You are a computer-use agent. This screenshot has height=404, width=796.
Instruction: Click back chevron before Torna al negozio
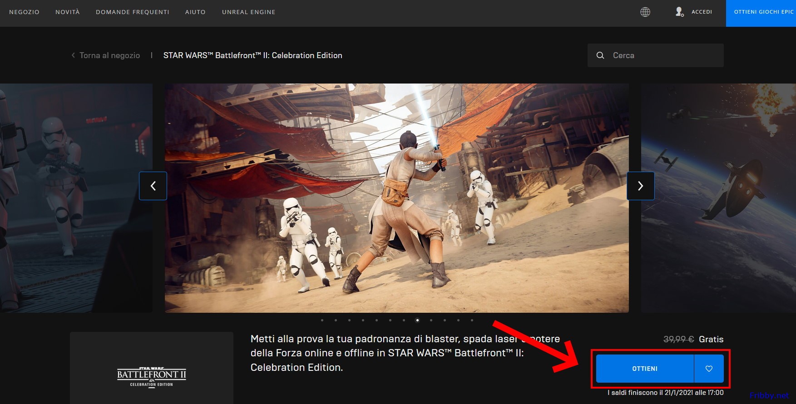tap(73, 55)
